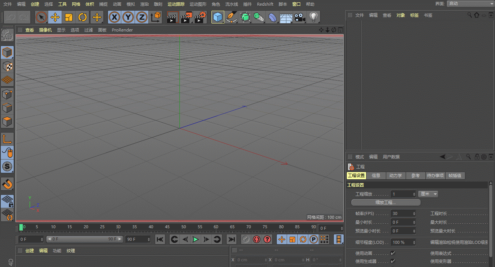Uncheck the 使用生成器 checkbox

pyautogui.click(x=393, y=261)
